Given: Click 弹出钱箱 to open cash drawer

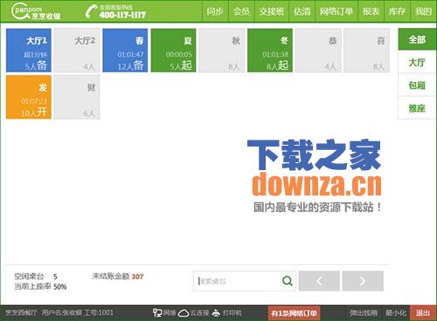Looking at the screenshot, I should tap(364, 313).
